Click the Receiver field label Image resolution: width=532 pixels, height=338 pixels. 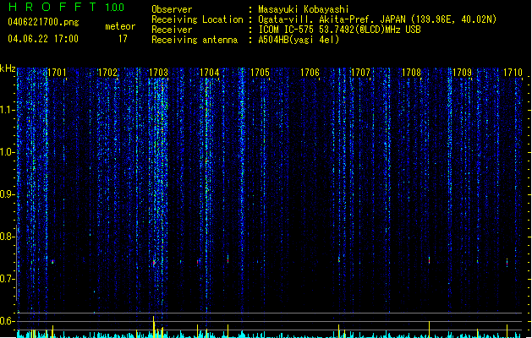point(172,30)
